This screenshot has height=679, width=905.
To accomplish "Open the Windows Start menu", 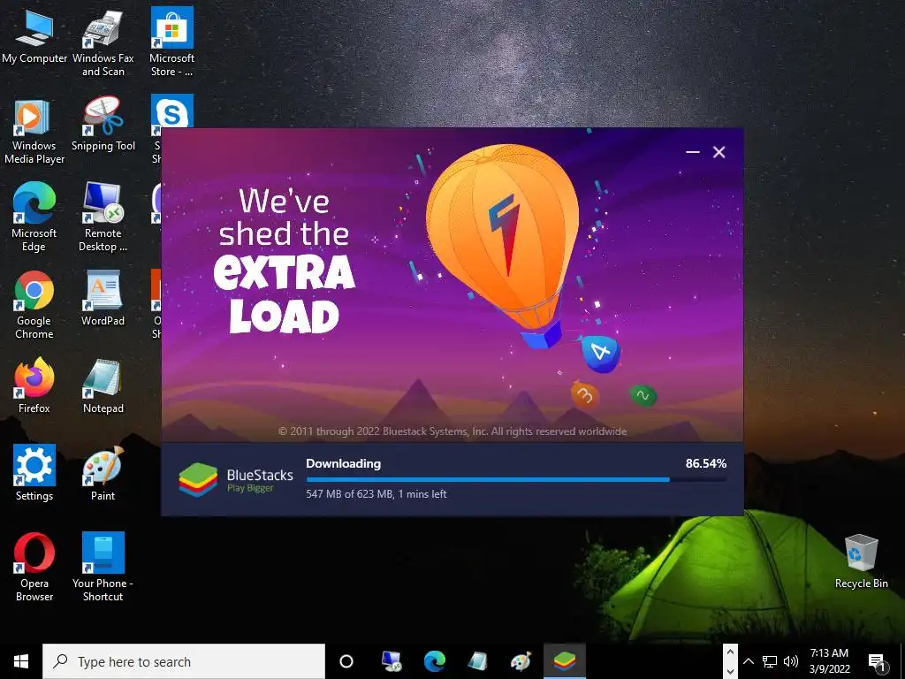I will click(21, 661).
